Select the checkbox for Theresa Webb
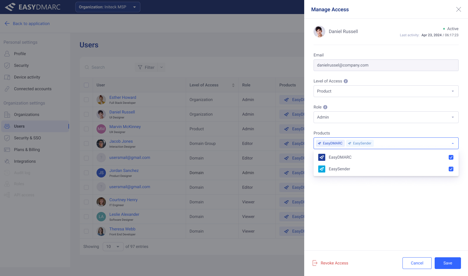 point(86,231)
